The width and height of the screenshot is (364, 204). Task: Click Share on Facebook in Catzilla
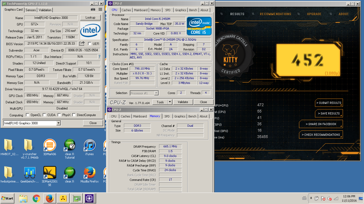coord(321,124)
